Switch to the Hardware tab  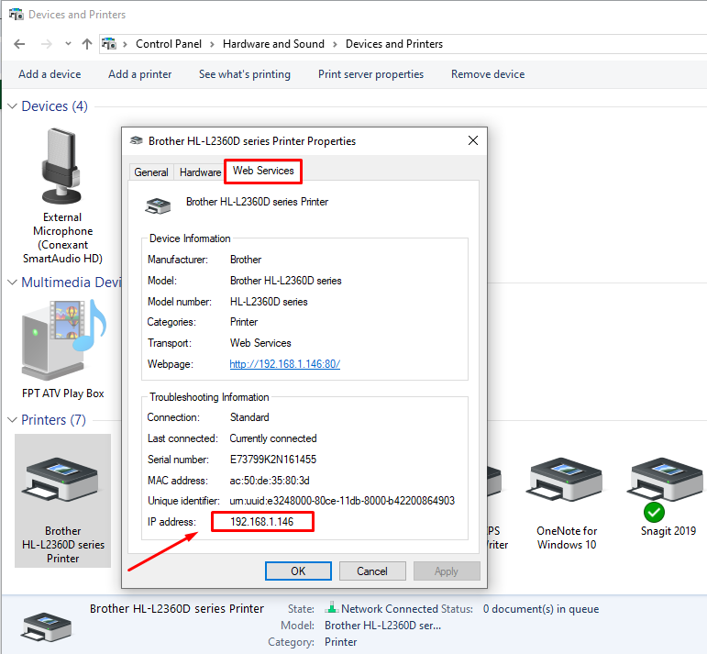pos(200,172)
